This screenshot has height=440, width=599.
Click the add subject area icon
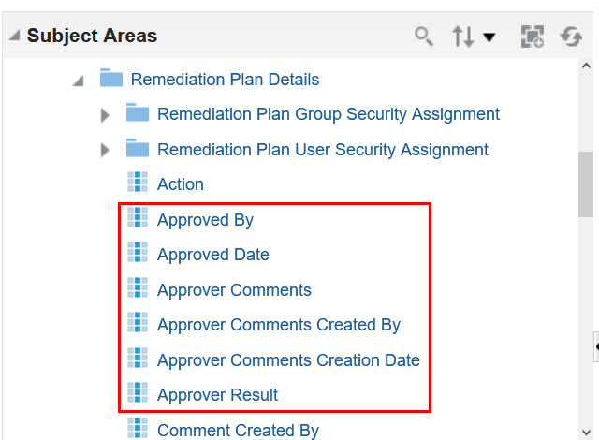(x=533, y=37)
